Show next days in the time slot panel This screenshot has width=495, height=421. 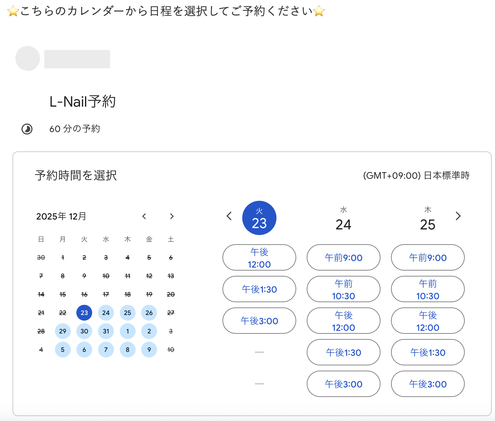[458, 216]
